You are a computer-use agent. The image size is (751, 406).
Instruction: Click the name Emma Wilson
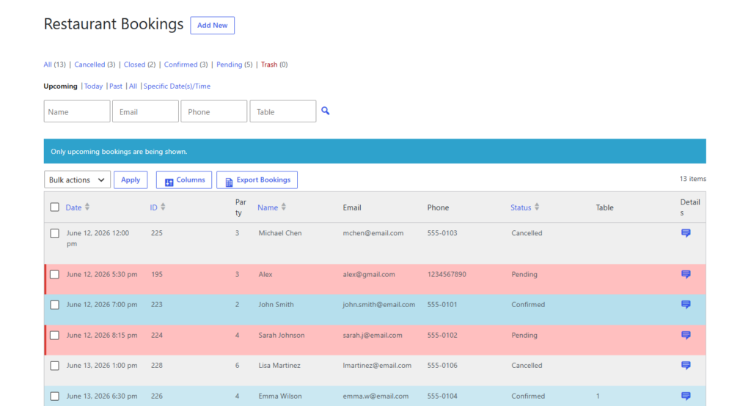coord(280,396)
